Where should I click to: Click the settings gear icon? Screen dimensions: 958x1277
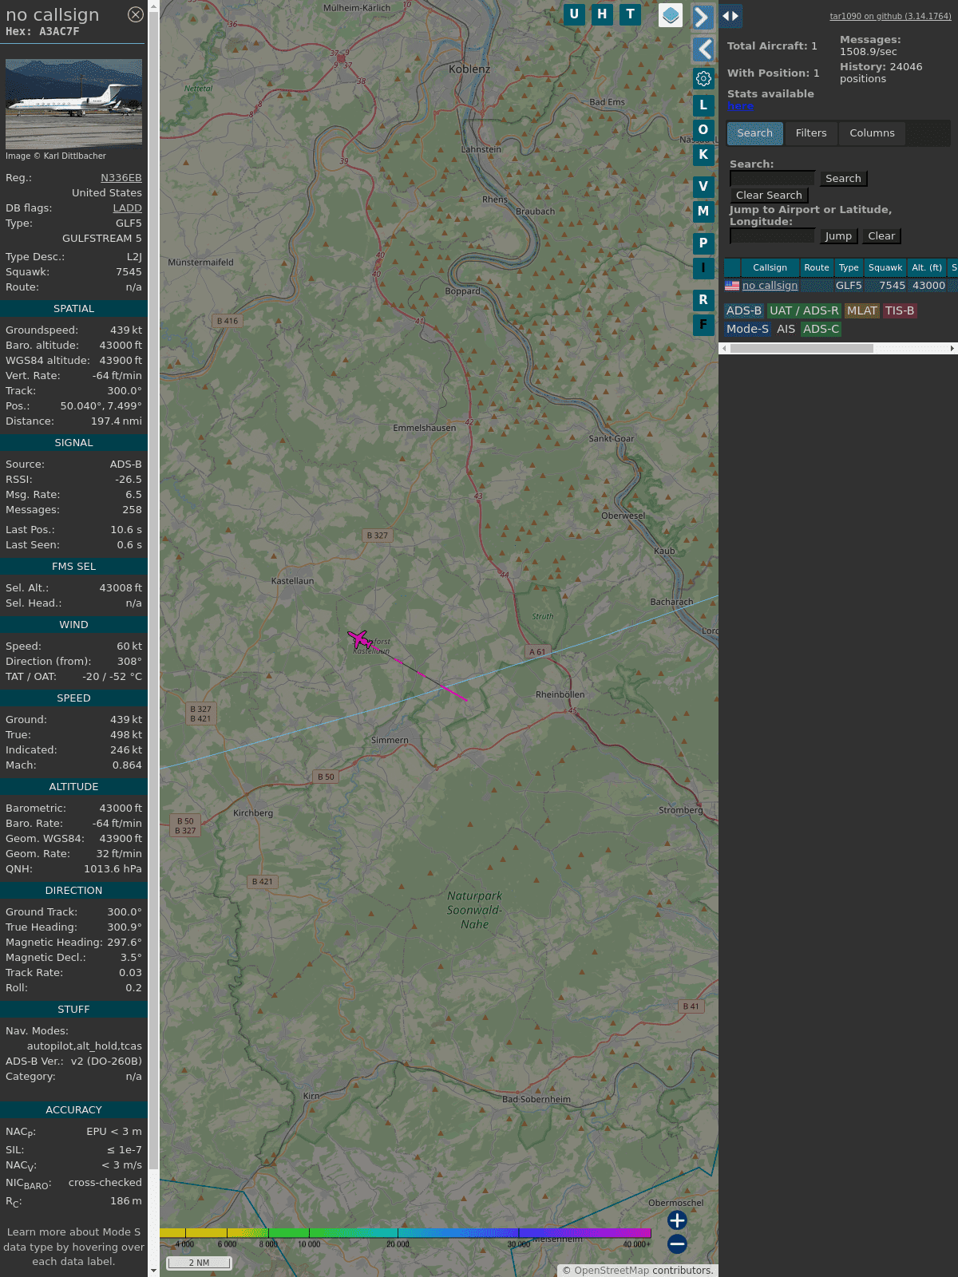pos(703,78)
